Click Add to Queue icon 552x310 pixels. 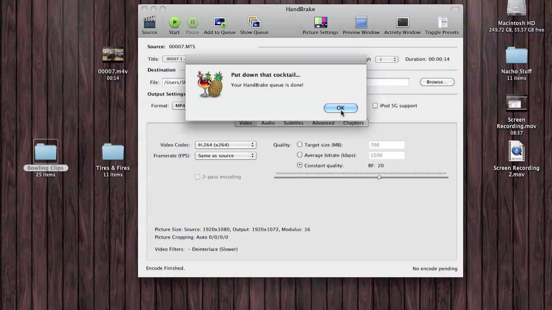[x=220, y=22]
